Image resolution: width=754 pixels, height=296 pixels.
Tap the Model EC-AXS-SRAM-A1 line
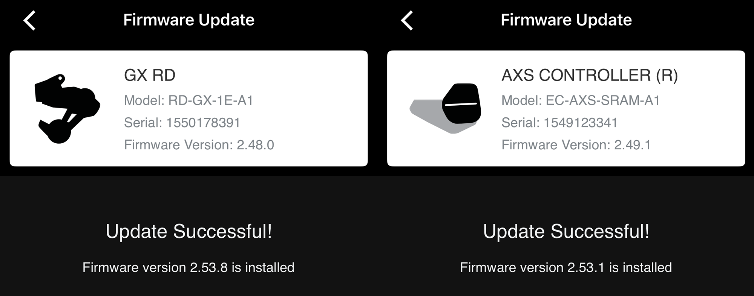coord(581,100)
